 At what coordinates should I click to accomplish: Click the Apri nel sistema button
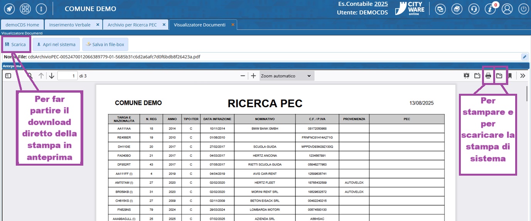(56, 45)
